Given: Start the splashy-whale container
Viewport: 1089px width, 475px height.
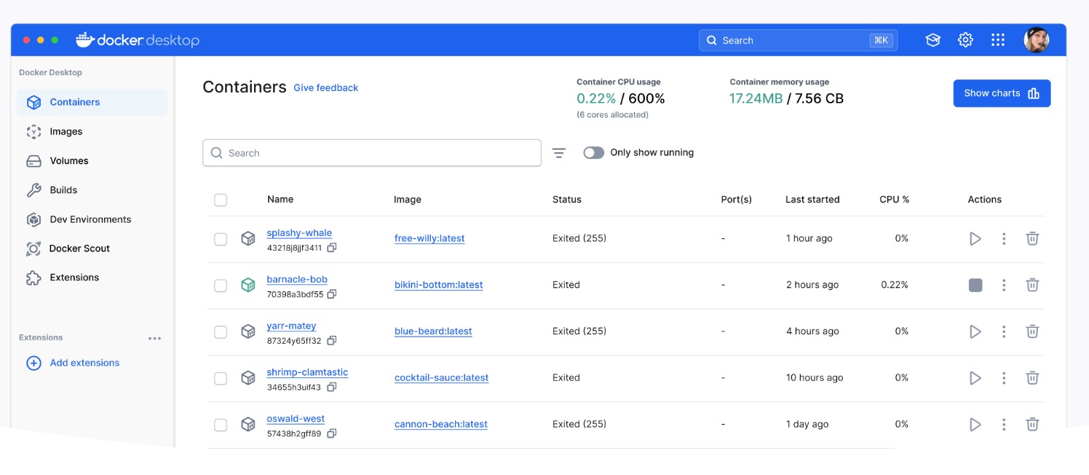Looking at the screenshot, I should (x=975, y=239).
